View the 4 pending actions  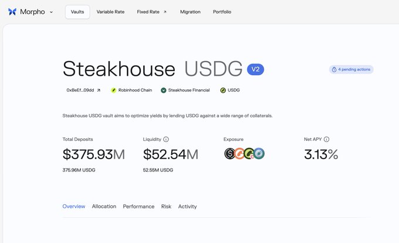pyautogui.click(x=351, y=69)
